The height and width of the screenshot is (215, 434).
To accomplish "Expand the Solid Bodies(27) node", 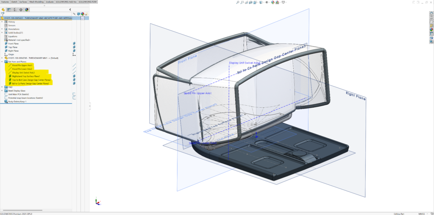I will [x=2, y=33].
